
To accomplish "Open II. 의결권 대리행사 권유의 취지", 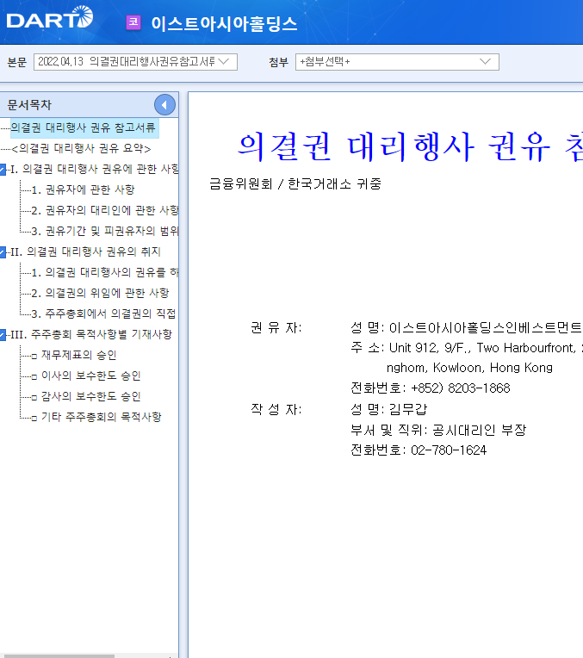I will (x=85, y=251).
